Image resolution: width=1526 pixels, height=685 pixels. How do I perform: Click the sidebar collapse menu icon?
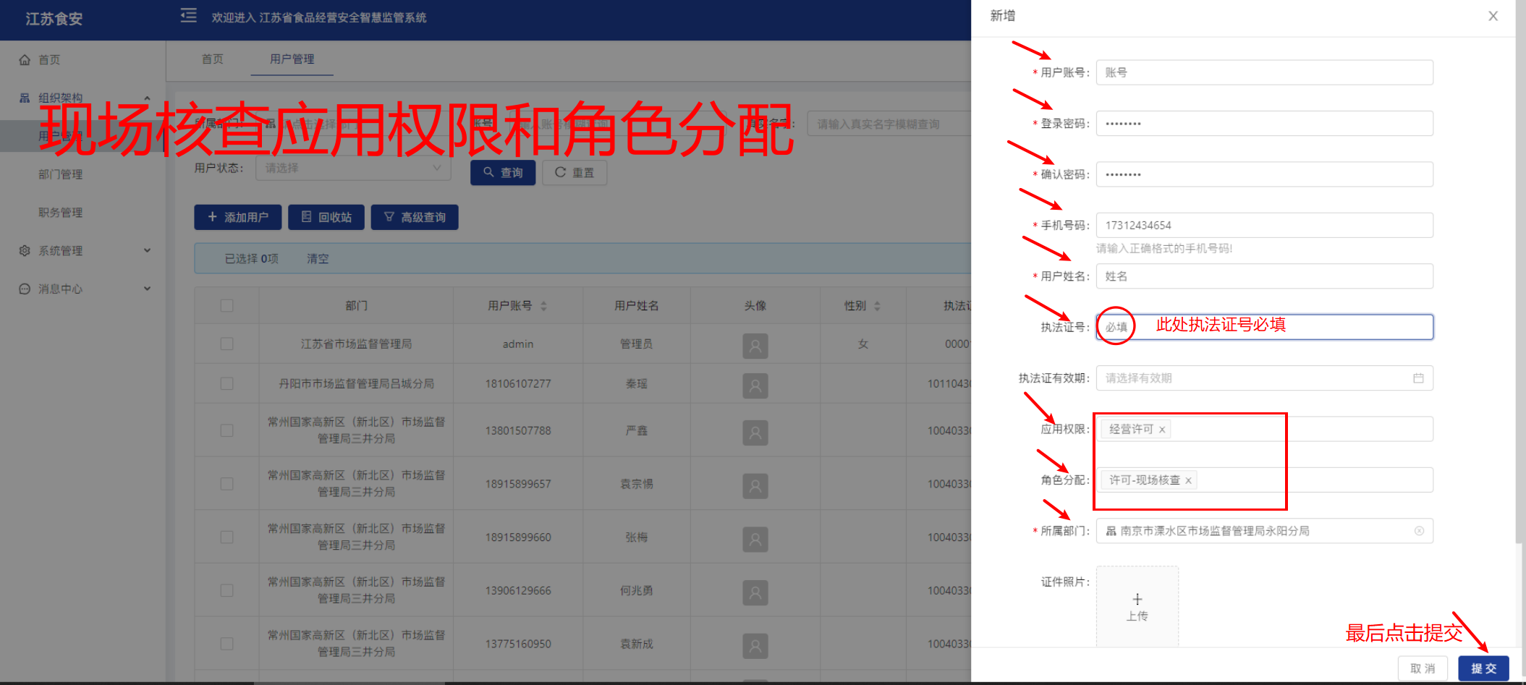pyautogui.click(x=188, y=16)
